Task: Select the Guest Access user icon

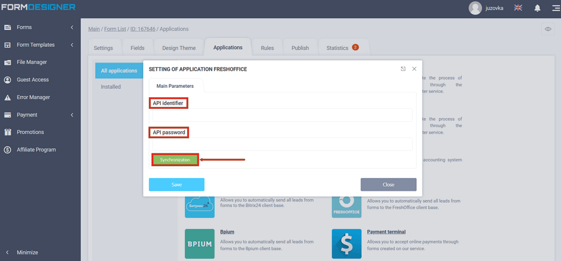Action: [8, 80]
